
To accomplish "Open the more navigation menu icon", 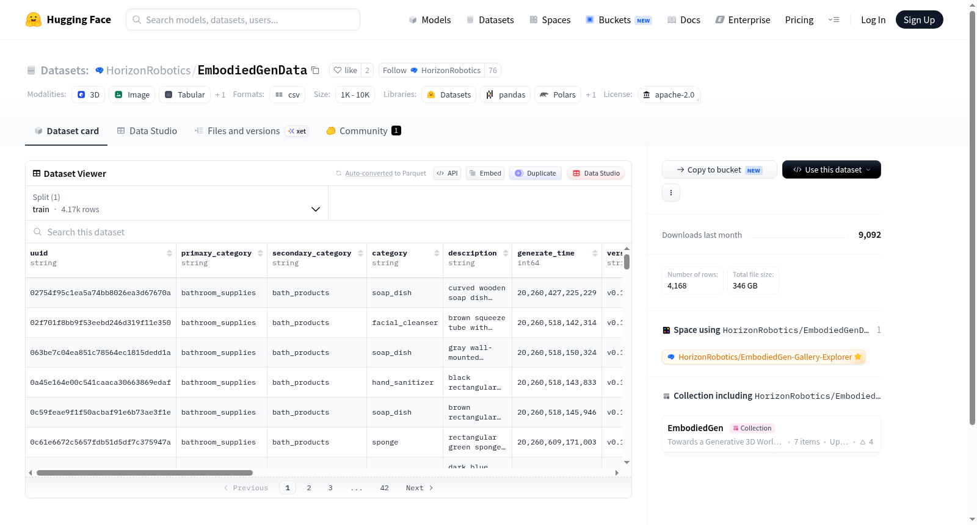I will 834,20.
